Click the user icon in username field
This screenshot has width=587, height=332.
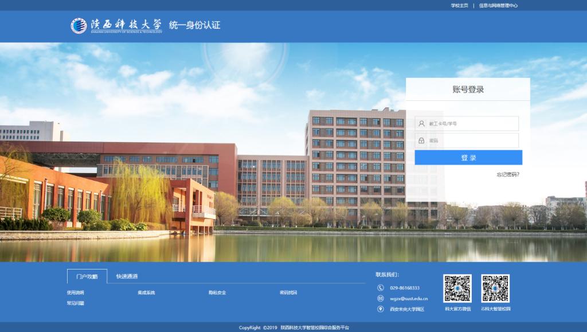421,124
